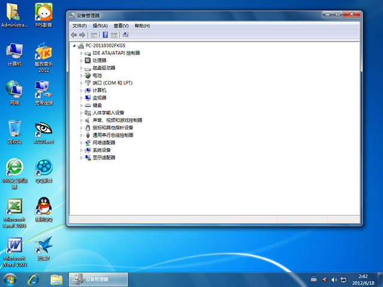Click the Windows Start button
The width and height of the screenshot is (383, 287).
10,279
